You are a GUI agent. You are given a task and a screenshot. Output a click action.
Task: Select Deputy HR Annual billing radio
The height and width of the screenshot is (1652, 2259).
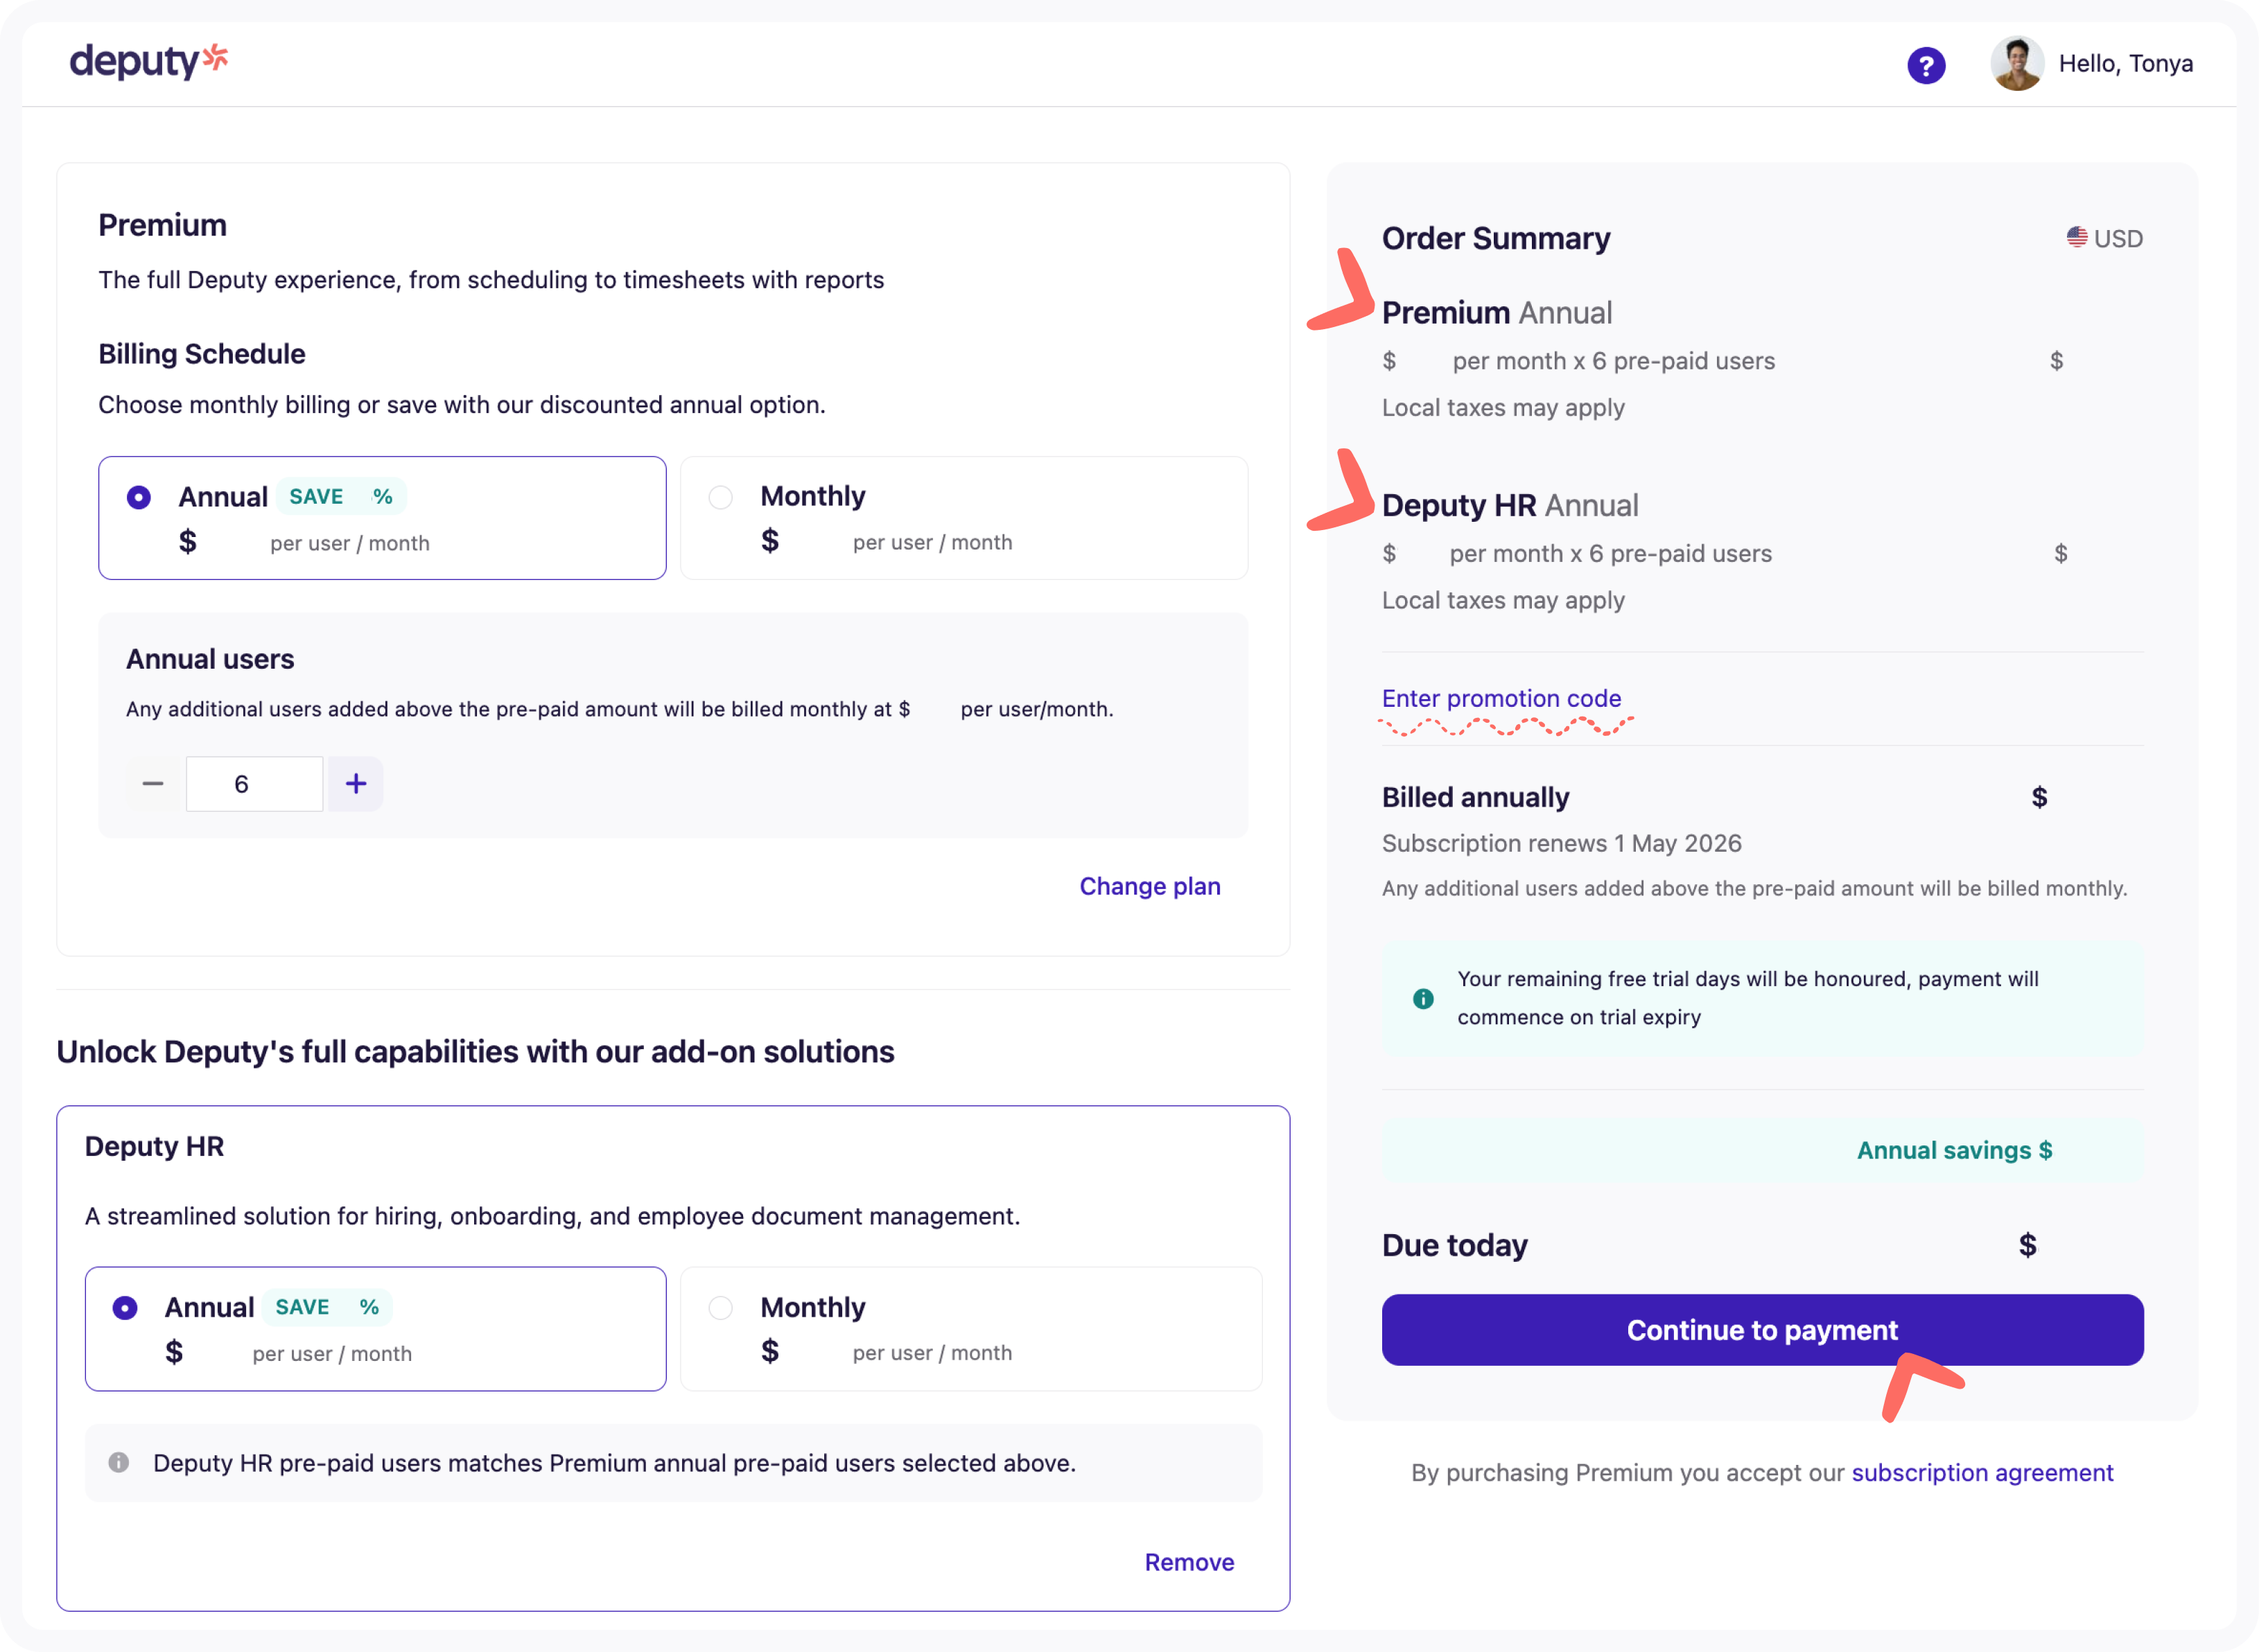tap(125, 1308)
